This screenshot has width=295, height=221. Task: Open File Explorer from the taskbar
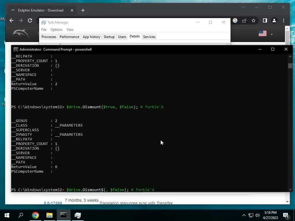pos(50,215)
